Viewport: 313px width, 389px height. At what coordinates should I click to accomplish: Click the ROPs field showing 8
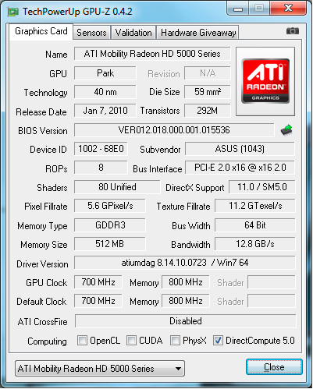coord(101,168)
